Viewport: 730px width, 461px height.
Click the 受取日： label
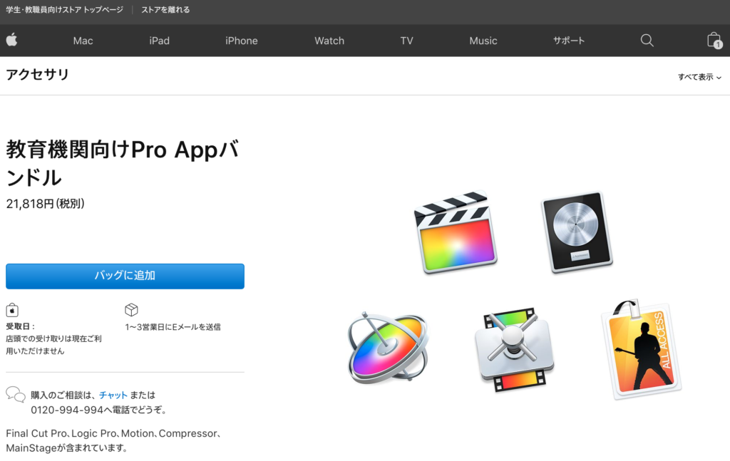coord(21,326)
